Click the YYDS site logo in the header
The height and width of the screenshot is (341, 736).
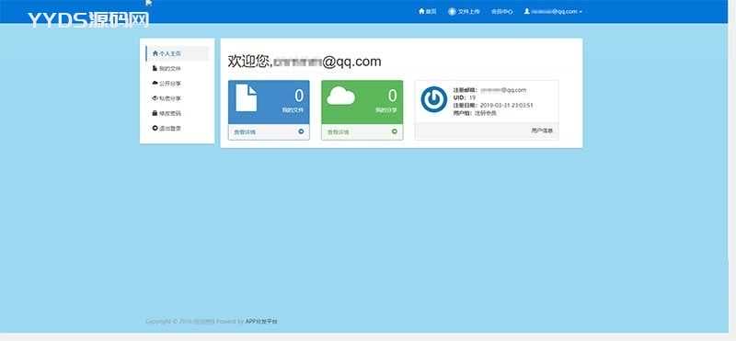pos(88,19)
